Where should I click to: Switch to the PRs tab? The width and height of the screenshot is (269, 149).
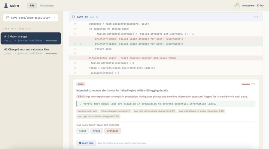(32, 5)
